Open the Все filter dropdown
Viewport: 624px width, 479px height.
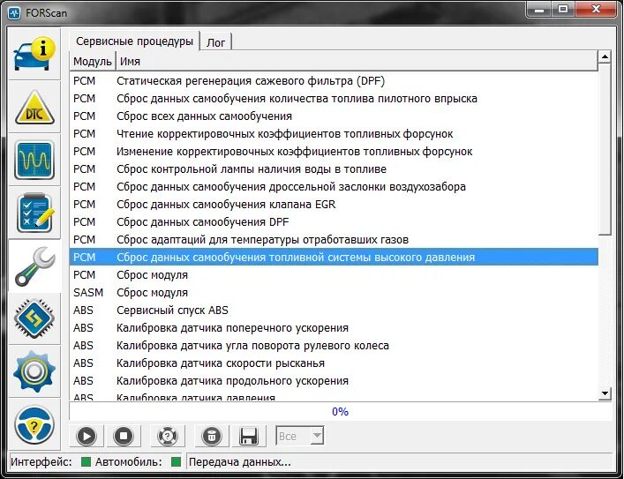(300, 436)
